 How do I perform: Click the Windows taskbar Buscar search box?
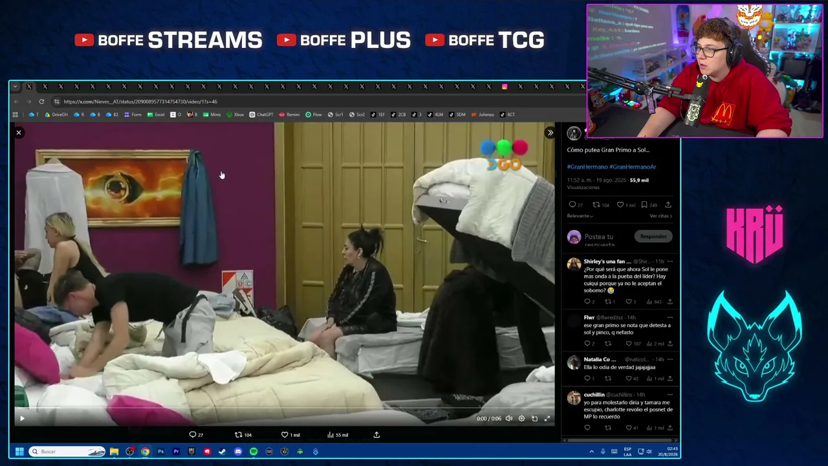[67, 452]
